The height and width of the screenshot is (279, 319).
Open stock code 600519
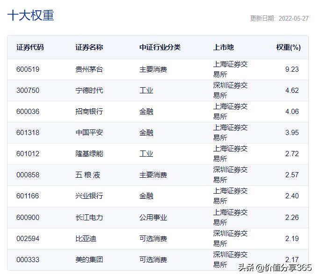pos(28,69)
